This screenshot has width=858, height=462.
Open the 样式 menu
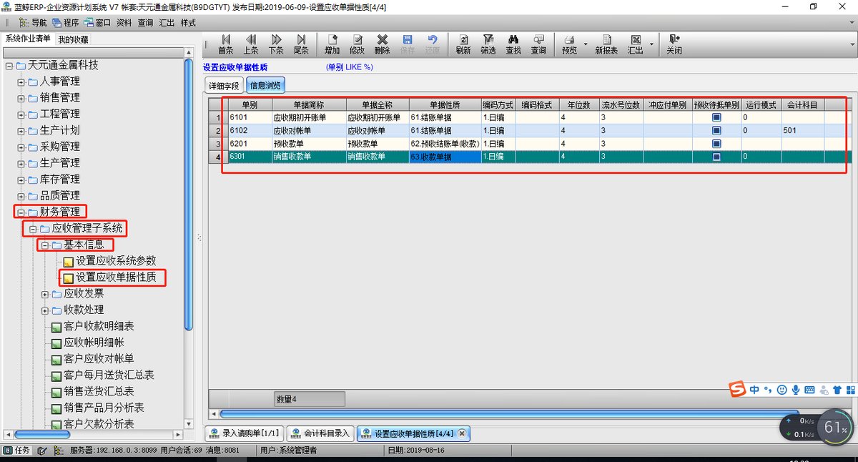pyautogui.click(x=188, y=22)
